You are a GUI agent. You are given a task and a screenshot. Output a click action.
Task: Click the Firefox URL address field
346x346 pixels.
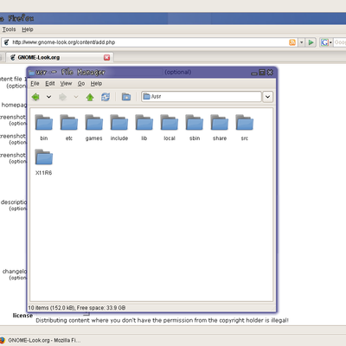[x=150, y=42]
